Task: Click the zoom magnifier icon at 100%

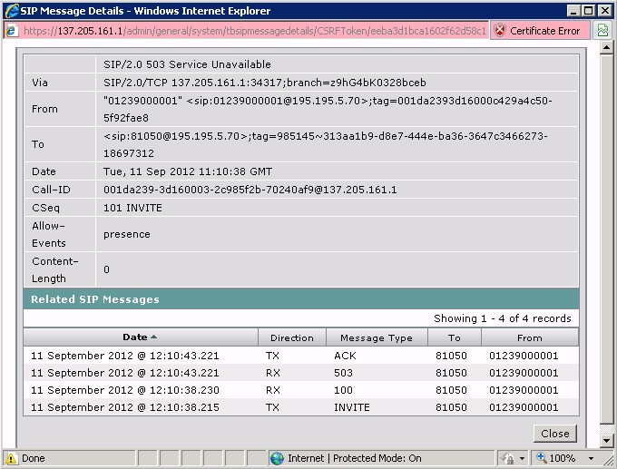Action: tap(542, 457)
